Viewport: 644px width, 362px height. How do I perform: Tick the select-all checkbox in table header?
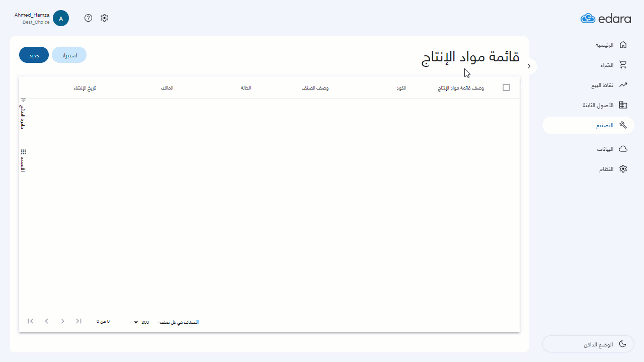pos(506,87)
